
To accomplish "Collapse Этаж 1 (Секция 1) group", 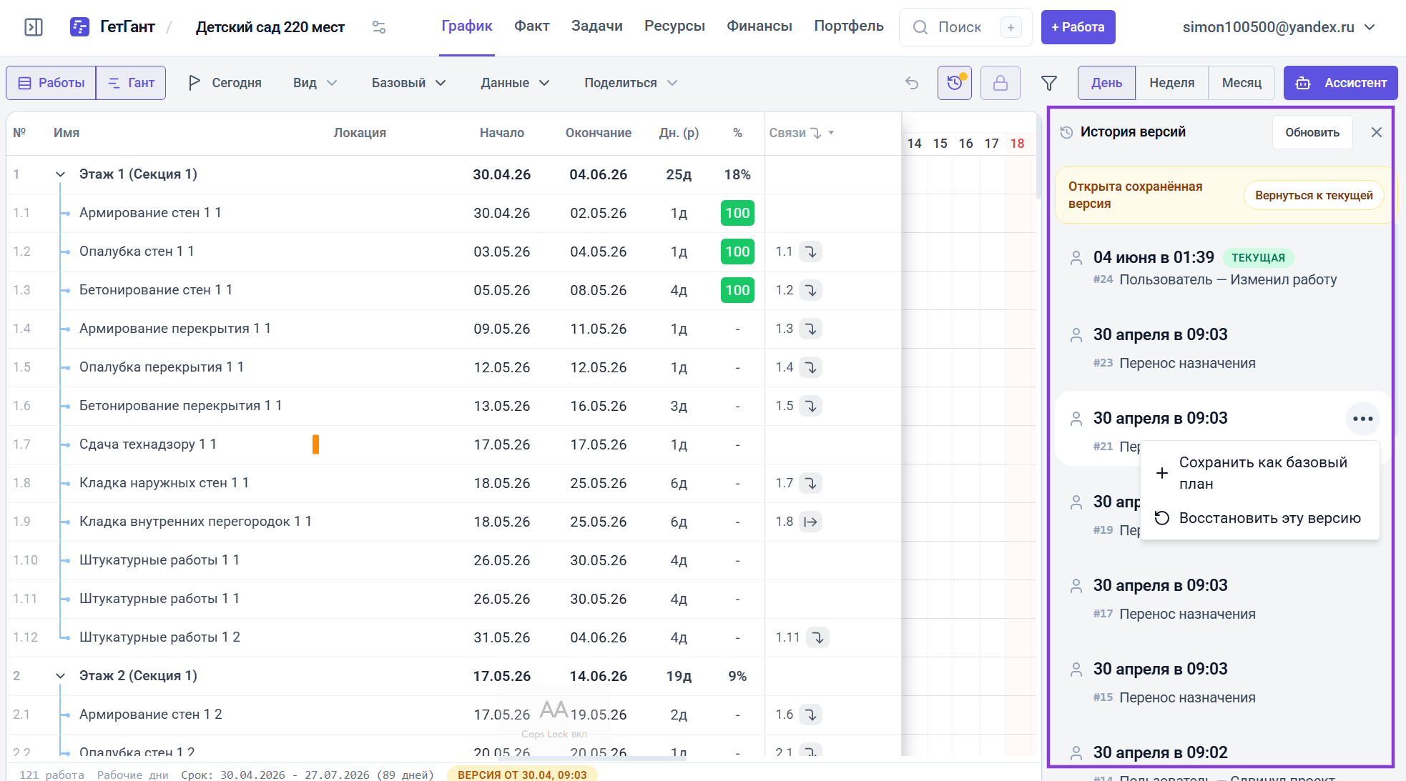I will click(x=61, y=174).
